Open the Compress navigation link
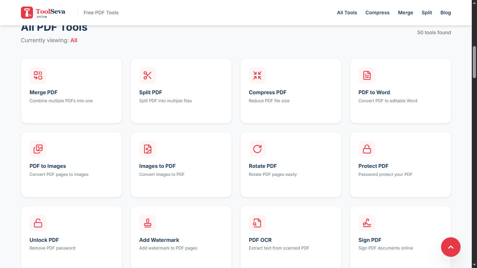This screenshot has height=268, width=477. (377, 13)
